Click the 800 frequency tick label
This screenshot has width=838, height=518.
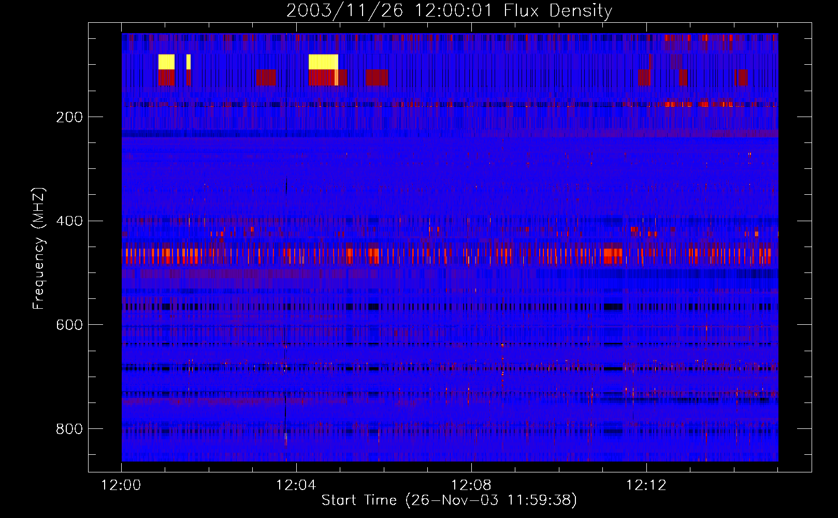click(69, 429)
